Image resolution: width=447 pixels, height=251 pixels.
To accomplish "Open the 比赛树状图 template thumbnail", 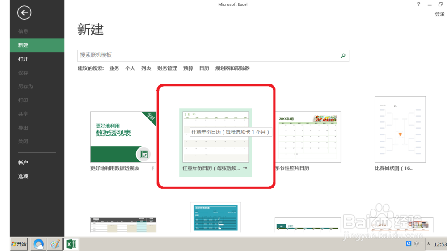I will click(400, 130).
